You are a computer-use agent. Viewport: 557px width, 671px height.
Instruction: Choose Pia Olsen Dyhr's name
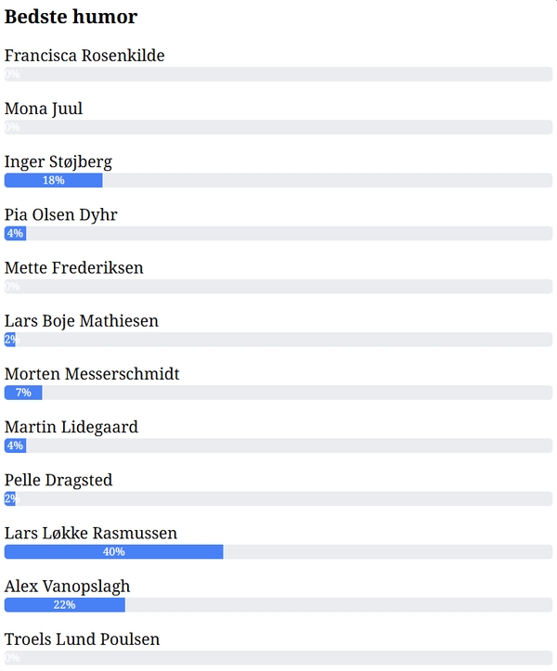[x=61, y=214]
